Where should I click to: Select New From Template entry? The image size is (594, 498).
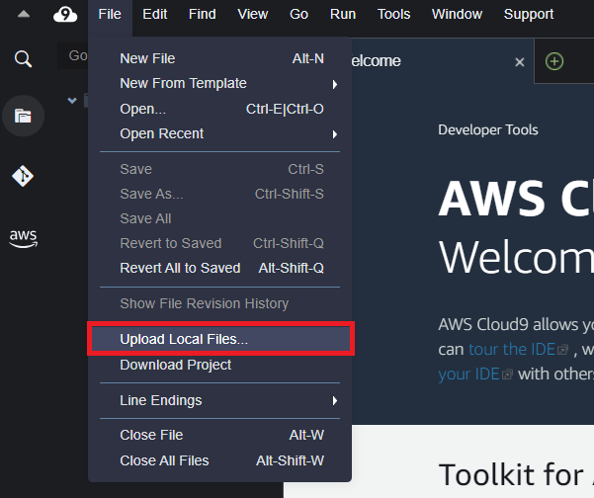(219, 83)
